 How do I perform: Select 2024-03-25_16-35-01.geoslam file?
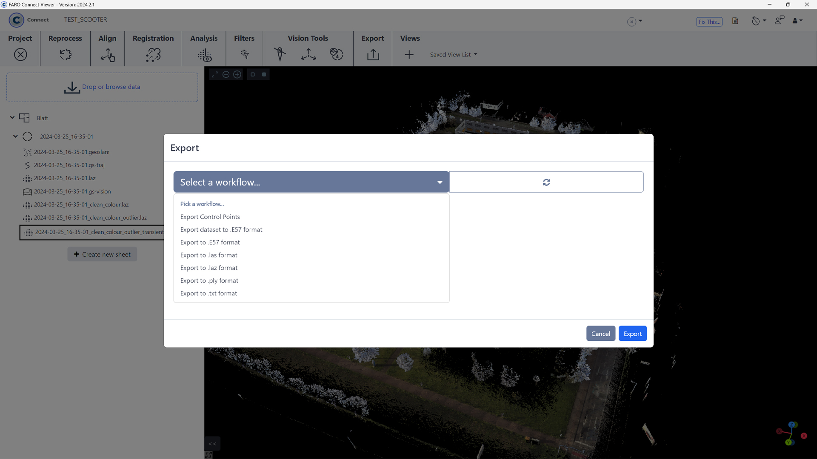click(71, 152)
